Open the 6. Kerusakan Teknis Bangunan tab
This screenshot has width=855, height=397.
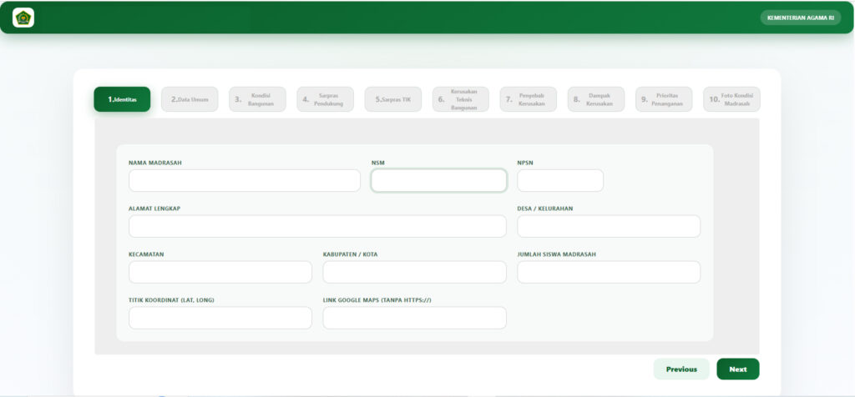click(460, 99)
